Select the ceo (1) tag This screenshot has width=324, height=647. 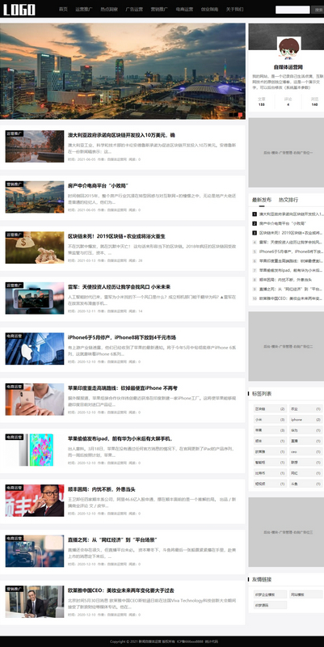(305, 452)
